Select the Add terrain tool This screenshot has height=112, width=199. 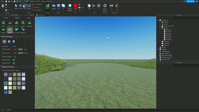pos(3,24)
